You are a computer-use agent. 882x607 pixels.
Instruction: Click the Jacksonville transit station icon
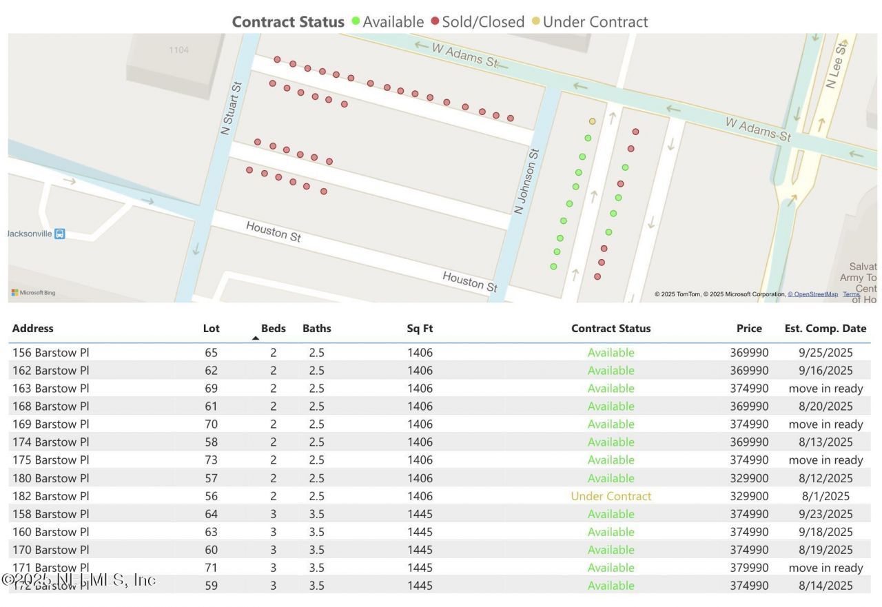pyautogui.click(x=60, y=234)
